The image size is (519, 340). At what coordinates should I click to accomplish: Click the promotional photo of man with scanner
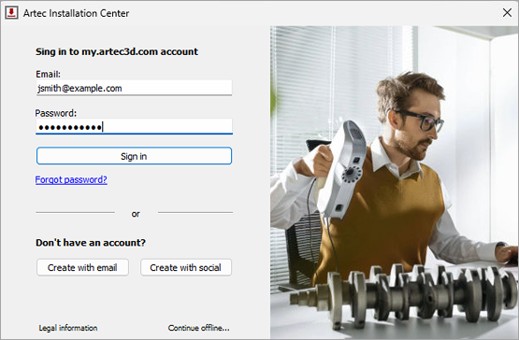coord(395,182)
